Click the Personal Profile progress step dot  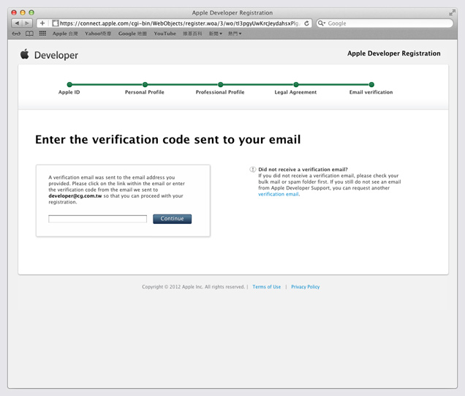[x=145, y=85]
